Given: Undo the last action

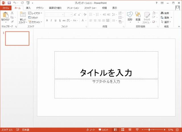Looking at the screenshot, I should pyautogui.click(x=15, y=3).
